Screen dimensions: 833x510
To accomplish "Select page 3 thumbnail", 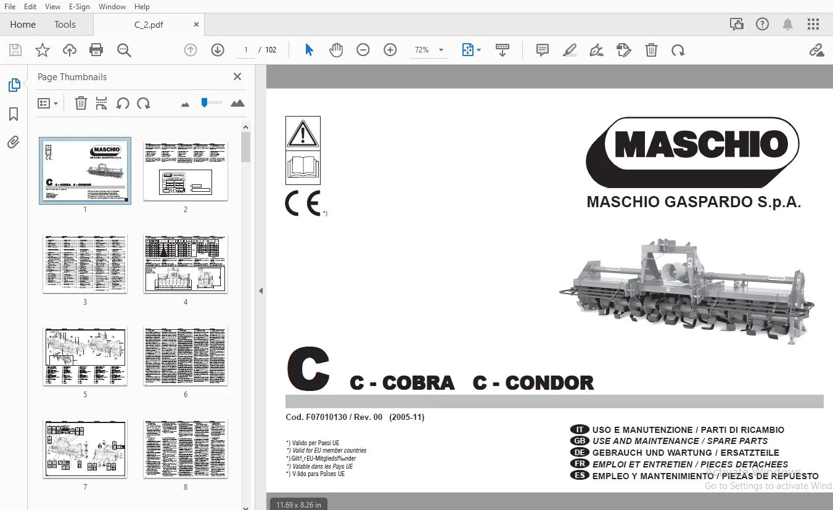I will tap(85, 263).
